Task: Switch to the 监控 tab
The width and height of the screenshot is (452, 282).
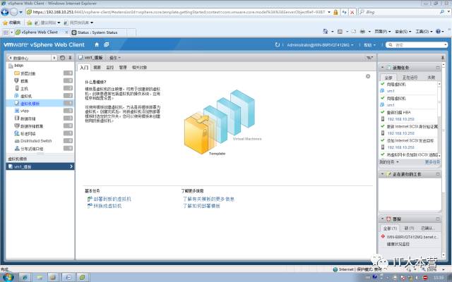Action: tap(110, 68)
